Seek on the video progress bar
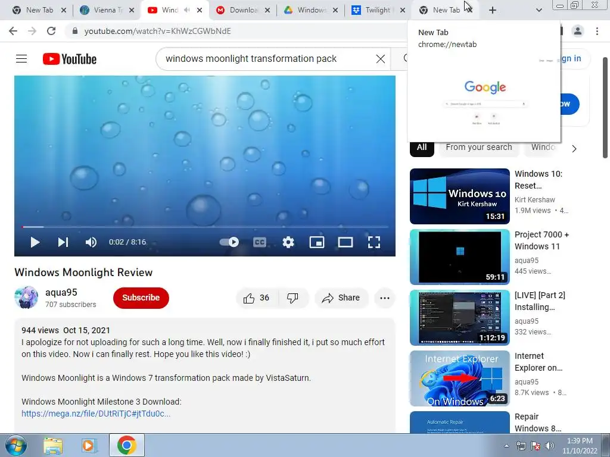610x457 pixels. (205, 227)
